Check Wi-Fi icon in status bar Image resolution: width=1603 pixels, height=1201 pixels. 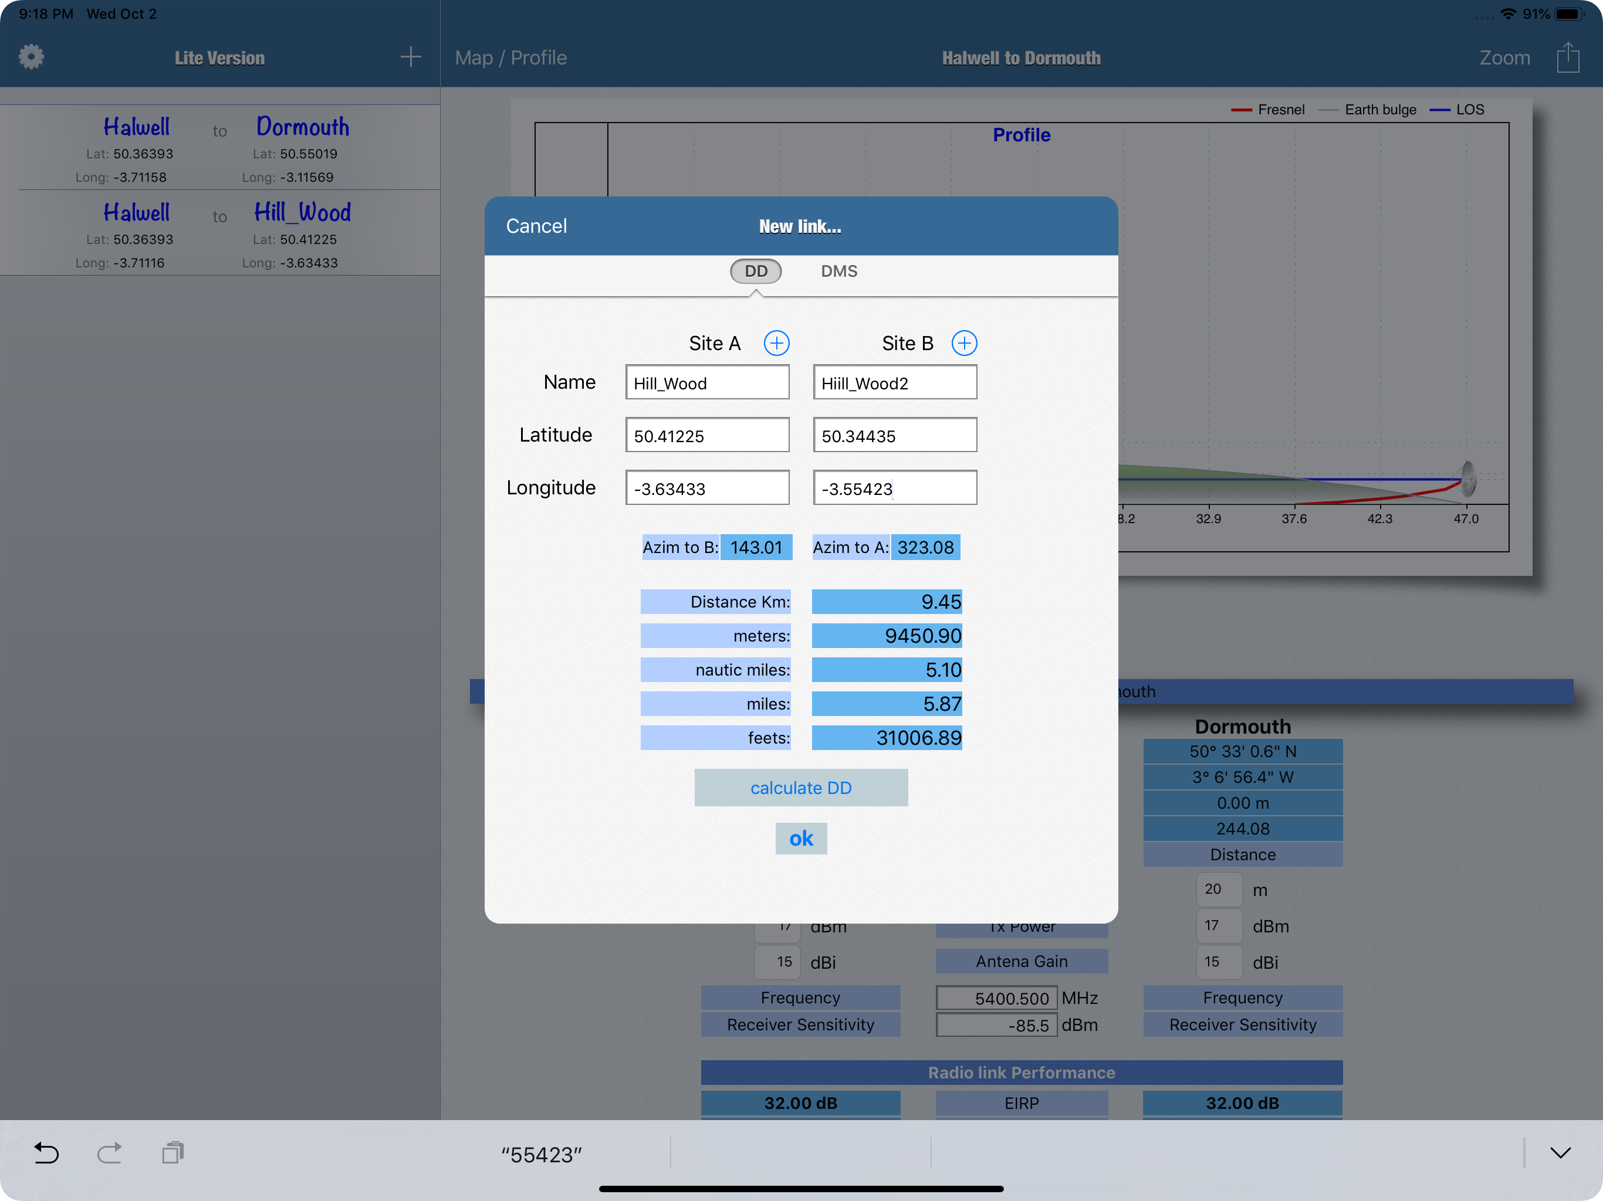click(x=1508, y=13)
